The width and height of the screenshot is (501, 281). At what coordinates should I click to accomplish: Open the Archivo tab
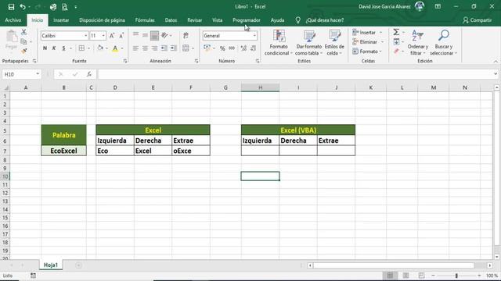pyautogui.click(x=13, y=20)
